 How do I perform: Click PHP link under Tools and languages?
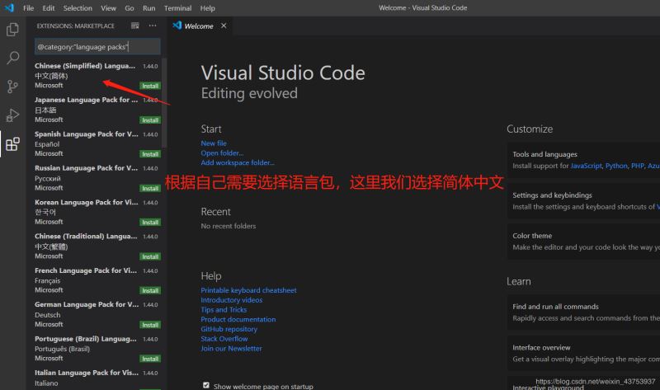click(637, 166)
